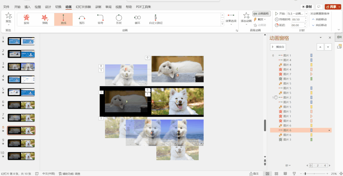This screenshot has height=176, width=343.
Task: Move animation down with pane down arrow
Action: point(328,47)
